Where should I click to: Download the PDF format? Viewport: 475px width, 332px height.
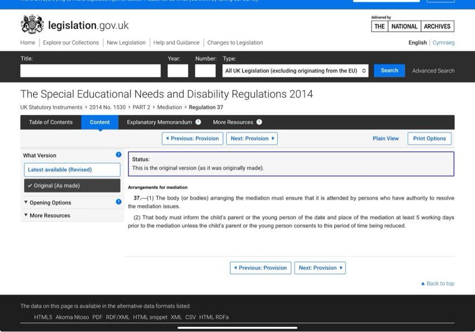coord(97,317)
